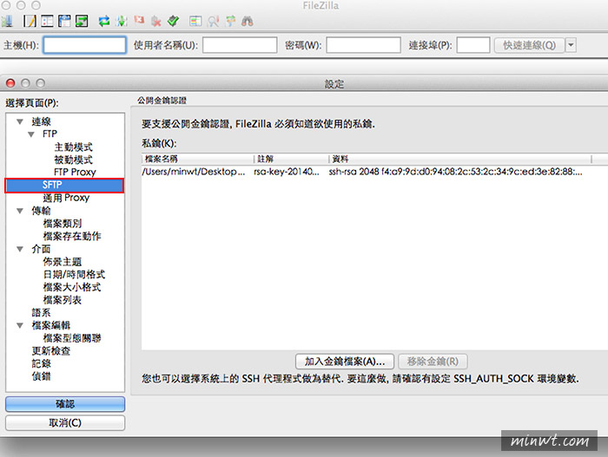Select 檔案編輯 settings page
Image resolution: width=608 pixels, height=457 pixels.
[x=50, y=325]
